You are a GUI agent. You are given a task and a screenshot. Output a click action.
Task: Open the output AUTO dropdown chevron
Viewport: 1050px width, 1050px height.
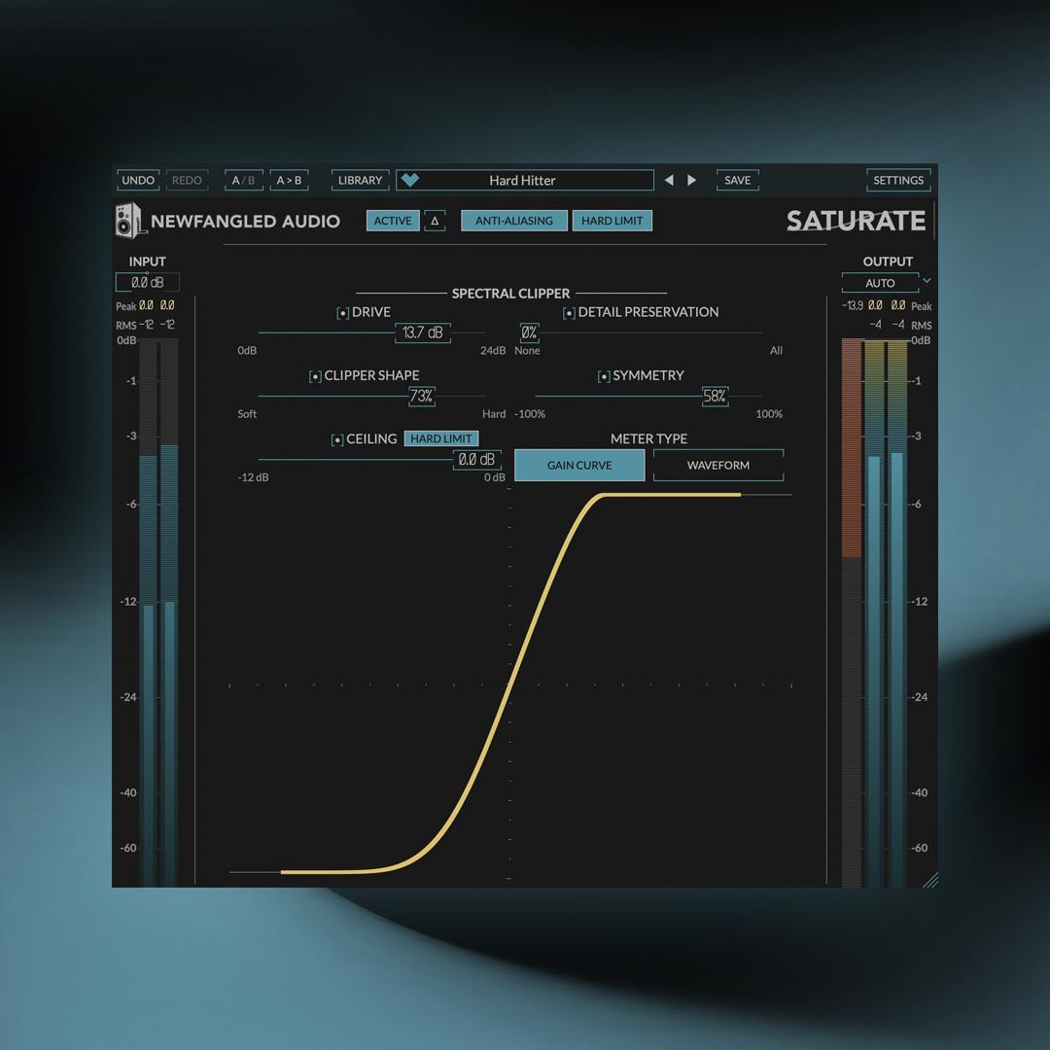[x=927, y=281]
